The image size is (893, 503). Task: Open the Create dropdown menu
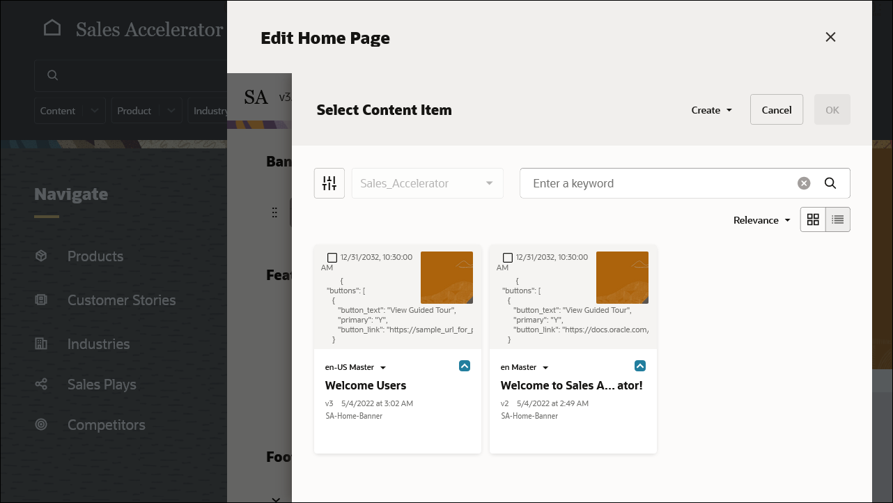click(710, 109)
